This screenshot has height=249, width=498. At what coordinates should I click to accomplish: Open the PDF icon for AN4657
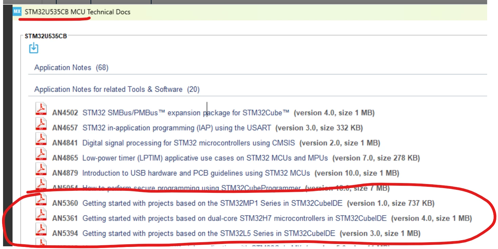41,124
